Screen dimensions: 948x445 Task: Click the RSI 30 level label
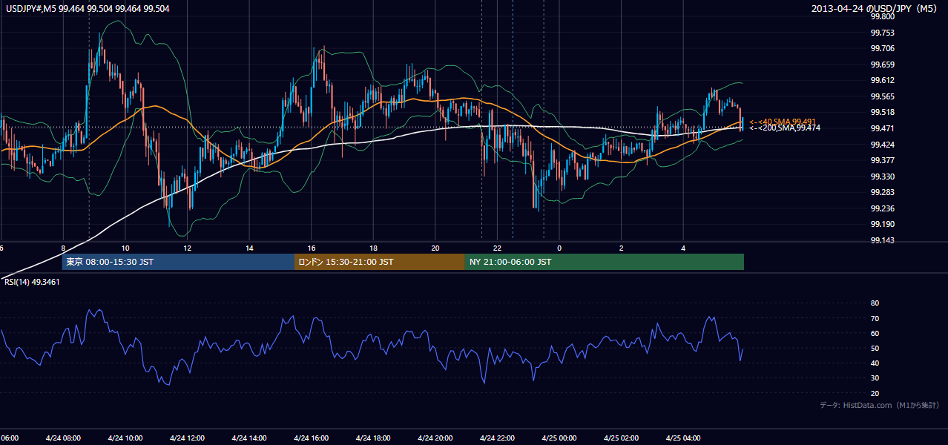tap(875, 378)
